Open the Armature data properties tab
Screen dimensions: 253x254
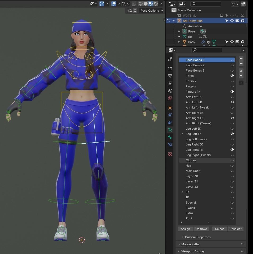[x=170, y=130]
